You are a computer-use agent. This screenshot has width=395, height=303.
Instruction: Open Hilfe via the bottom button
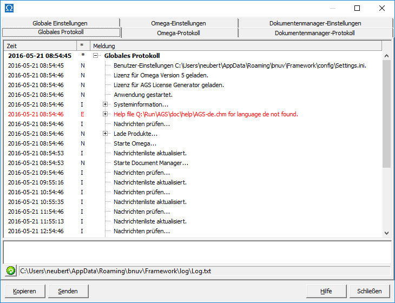pos(326,291)
